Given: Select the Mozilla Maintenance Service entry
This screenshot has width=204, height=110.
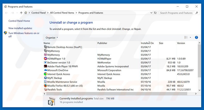Looking at the screenshot, I should (62, 82).
